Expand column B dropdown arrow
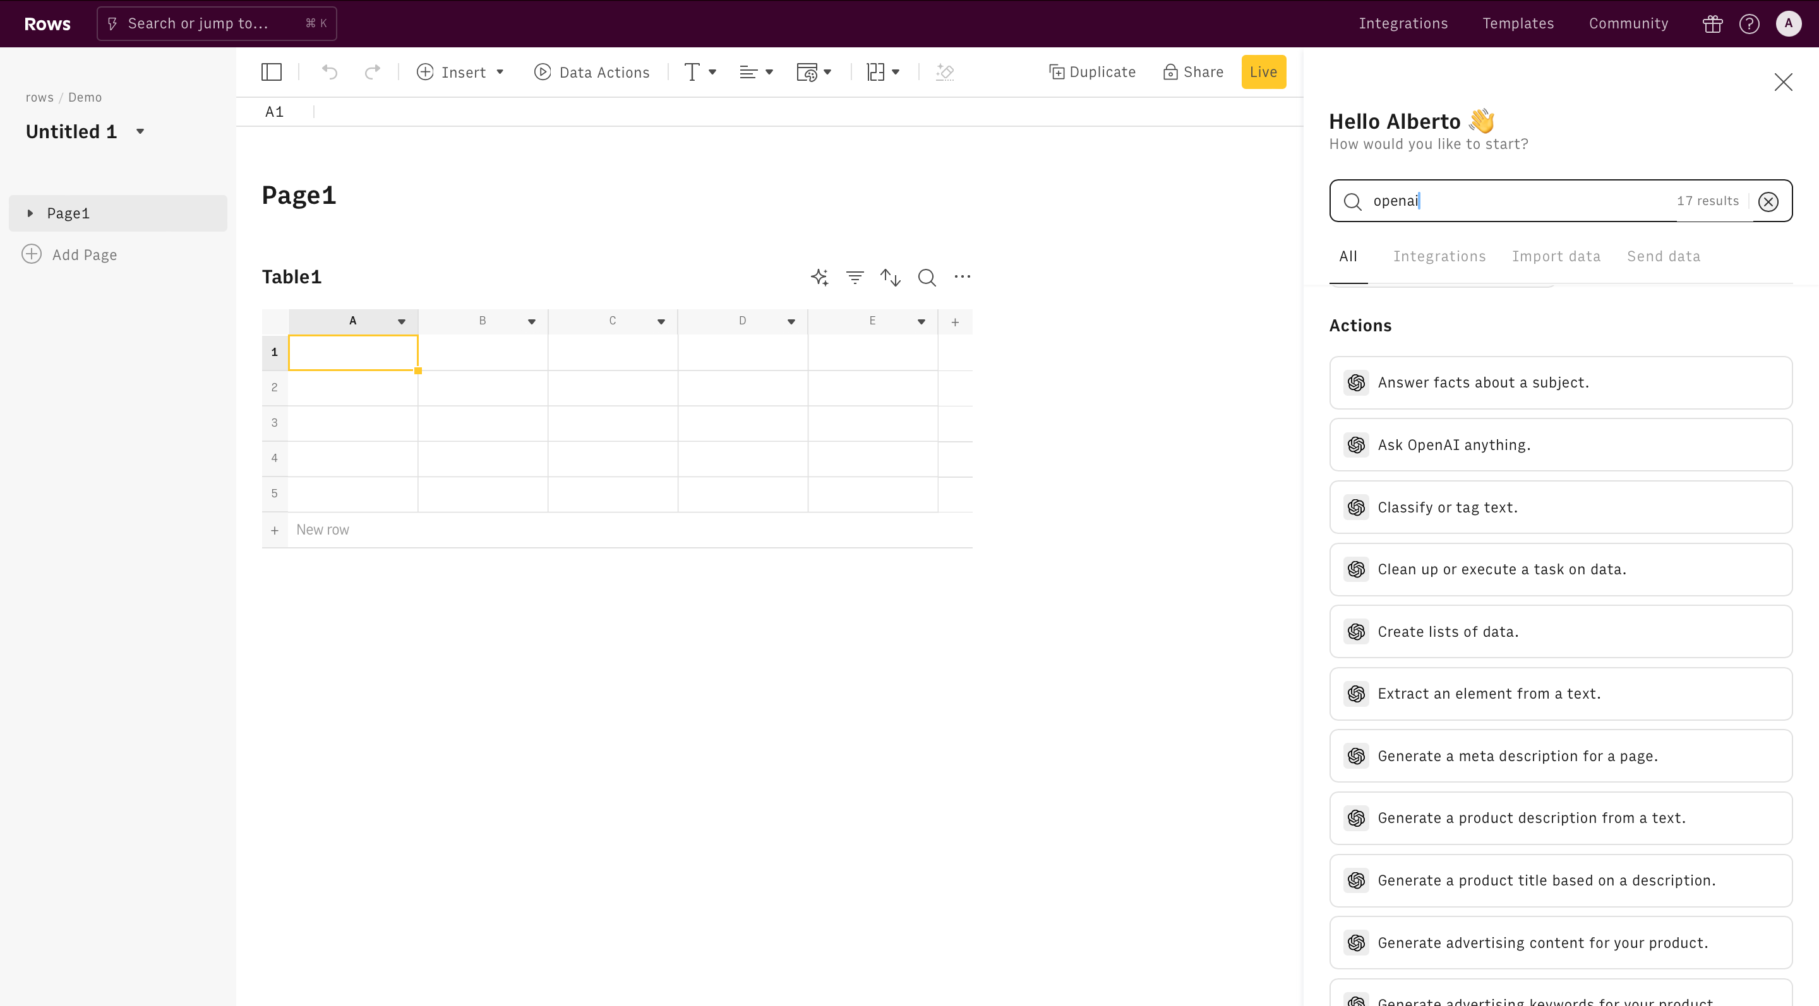1819x1006 pixels. 532,321
